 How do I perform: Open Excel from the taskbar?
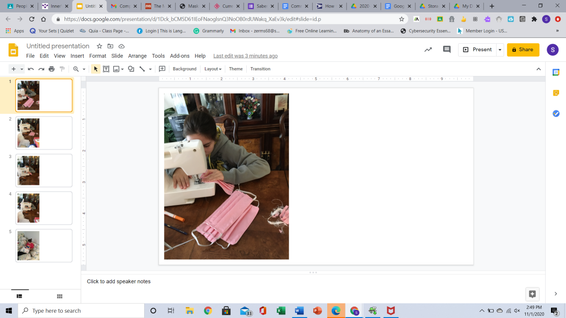(x=281, y=310)
